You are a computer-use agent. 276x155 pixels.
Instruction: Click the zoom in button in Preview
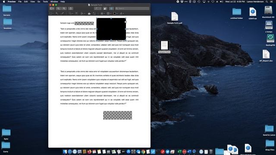(x=64, y=9)
